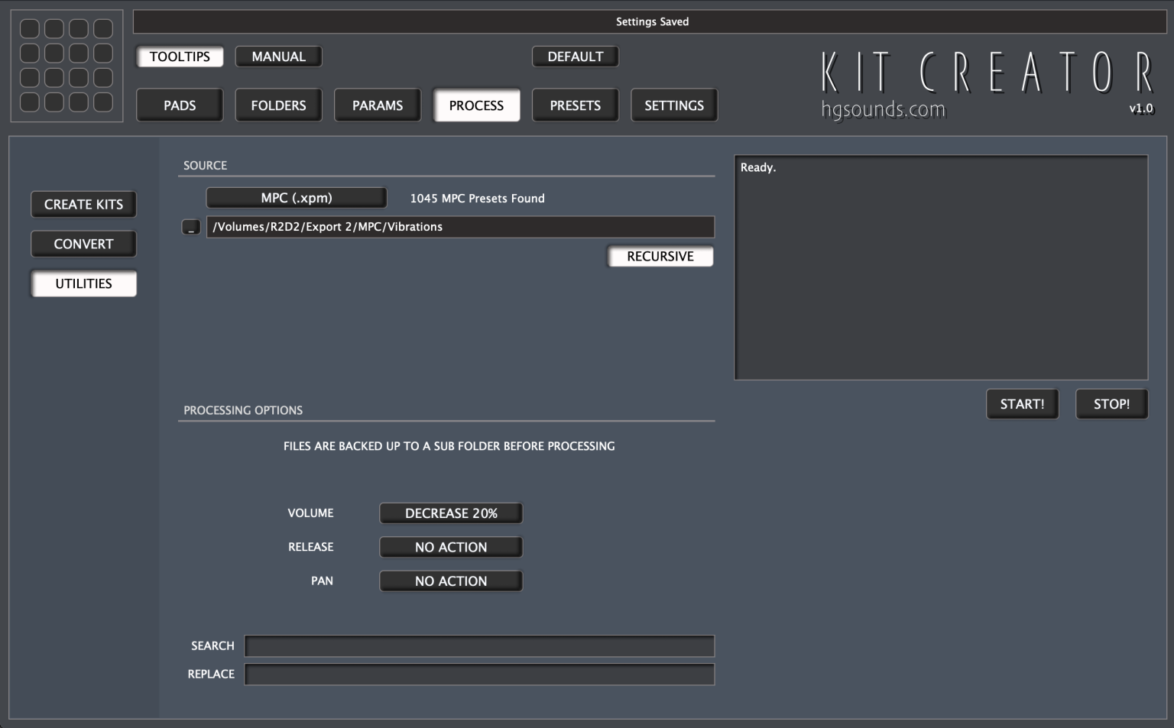Switch to the PRESETS tab
Screen dimensions: 1174x728
coord(575,105)
